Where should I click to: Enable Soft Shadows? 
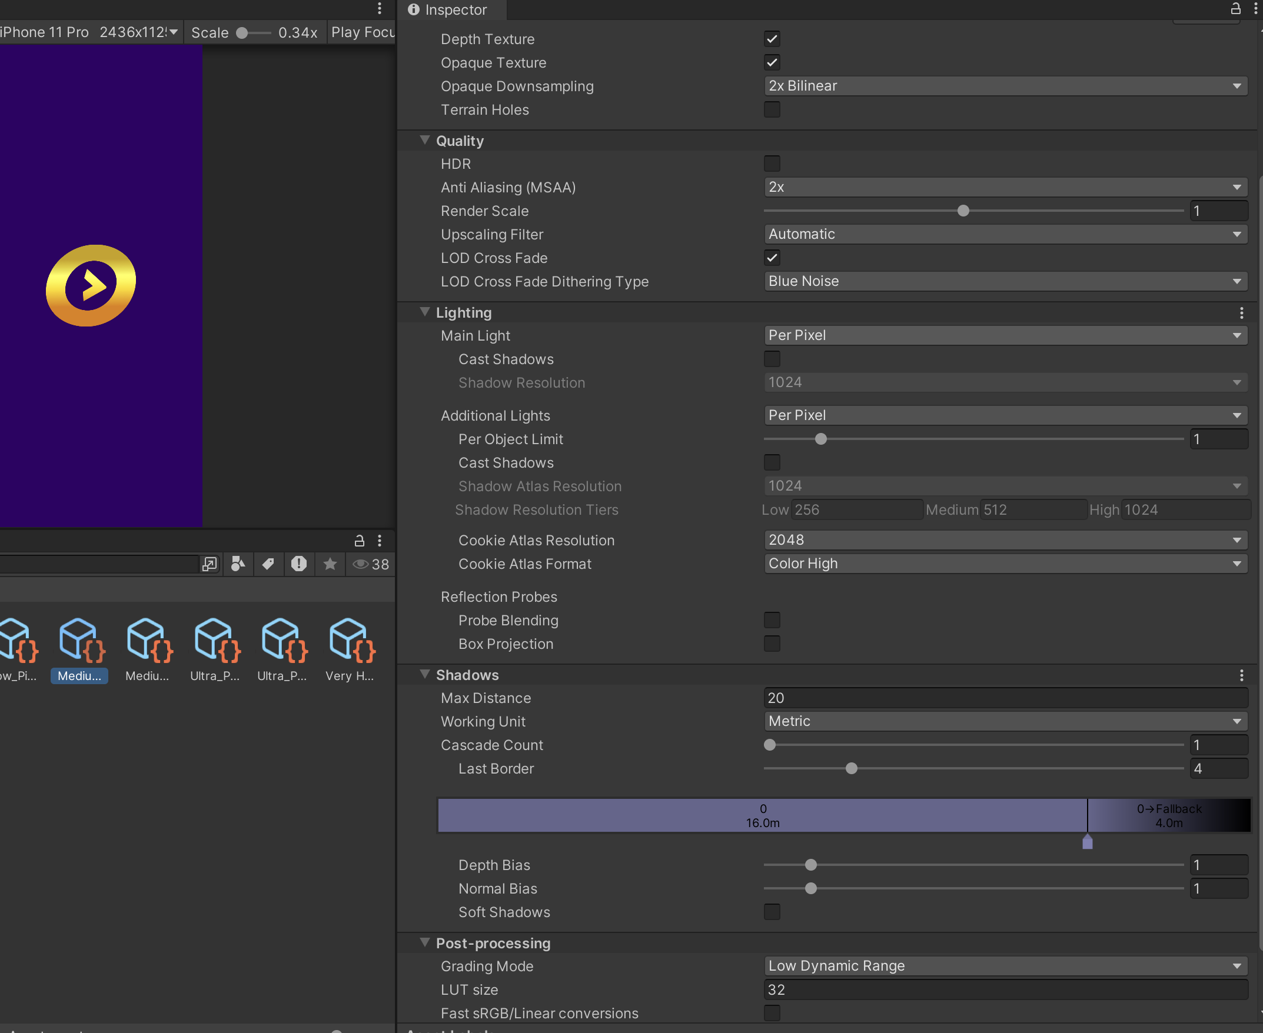(772, 912)
